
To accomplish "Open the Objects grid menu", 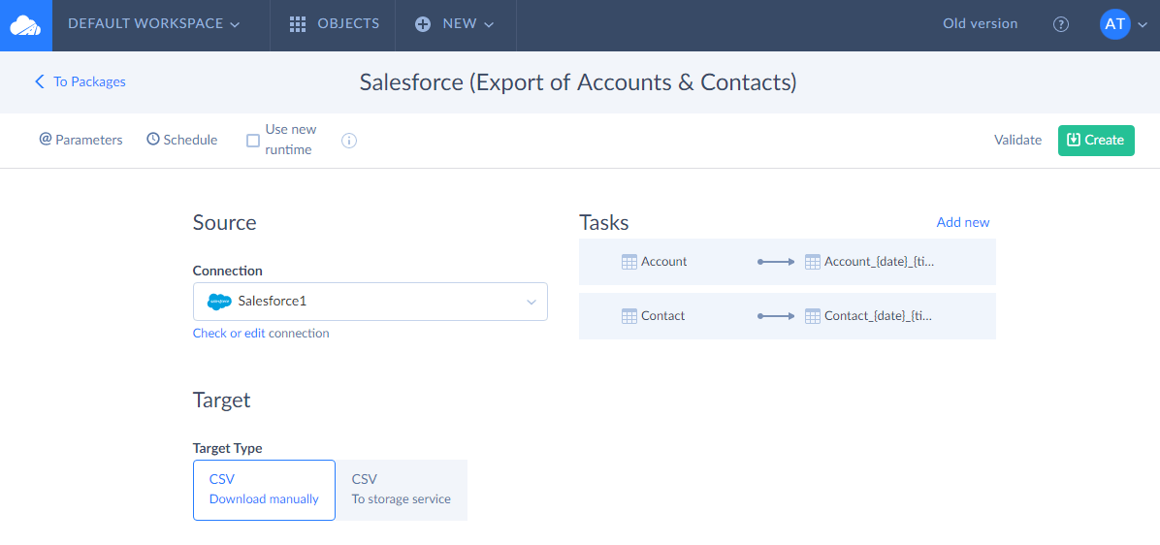I will tap(334, 23).
